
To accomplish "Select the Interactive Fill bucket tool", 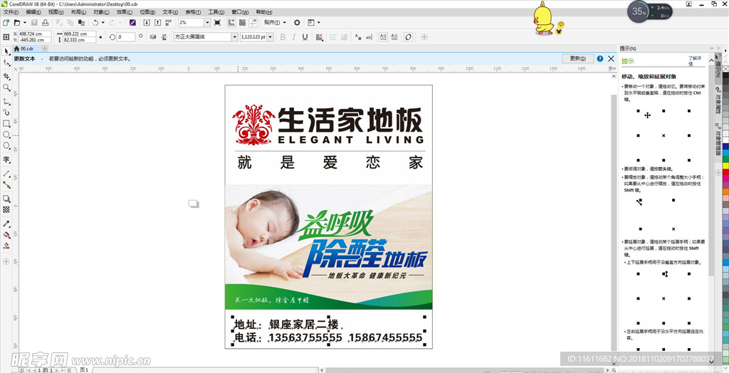I will click(6, 235).
